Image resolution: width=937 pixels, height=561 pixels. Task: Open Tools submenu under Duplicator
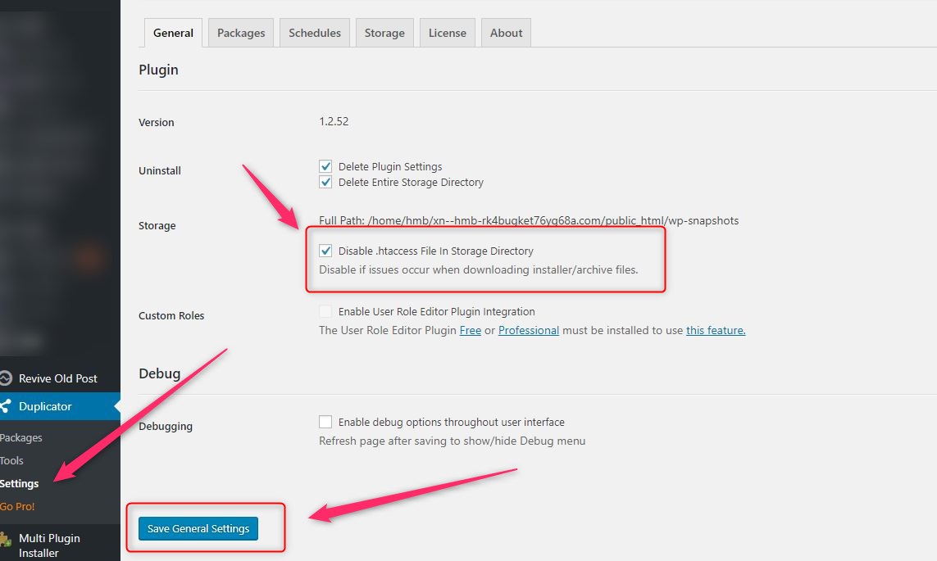pos(12,461)
